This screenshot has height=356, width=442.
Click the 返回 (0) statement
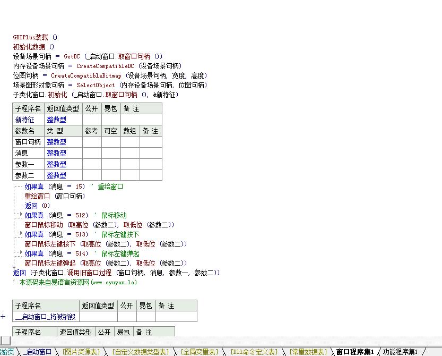(37, 206)
